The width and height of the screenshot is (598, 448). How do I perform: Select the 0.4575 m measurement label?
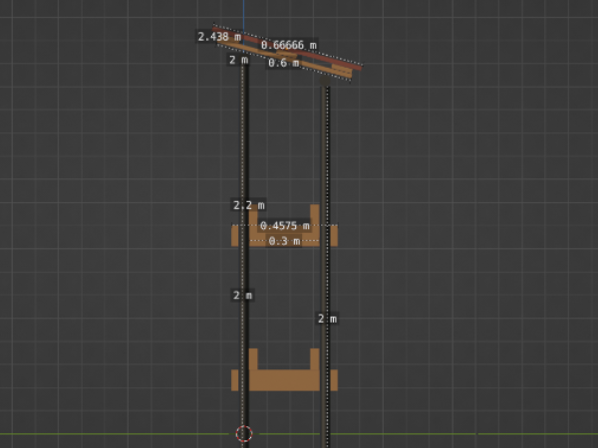[284, 226]
